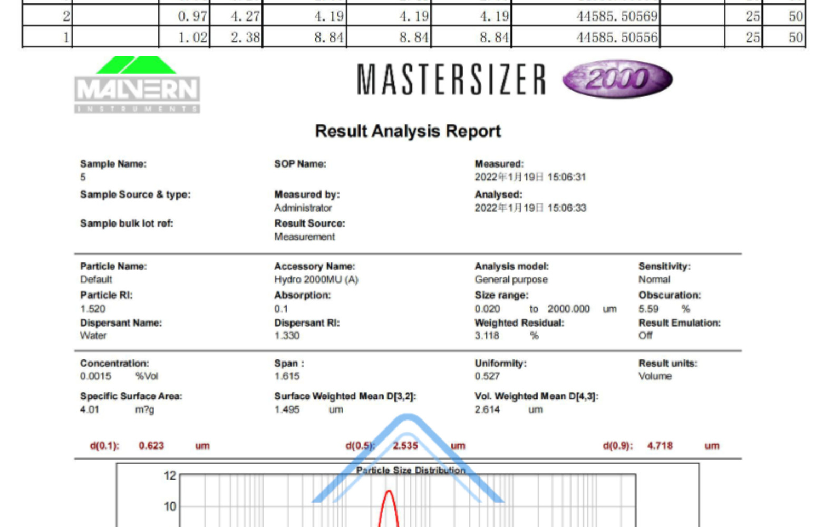The width and height of the screenshot is (833, 527).
Task: Click the Sample Source & type label
Action: (x=135, y=194)
